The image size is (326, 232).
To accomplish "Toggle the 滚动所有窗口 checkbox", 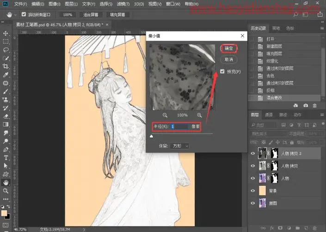I will [24, 14].
